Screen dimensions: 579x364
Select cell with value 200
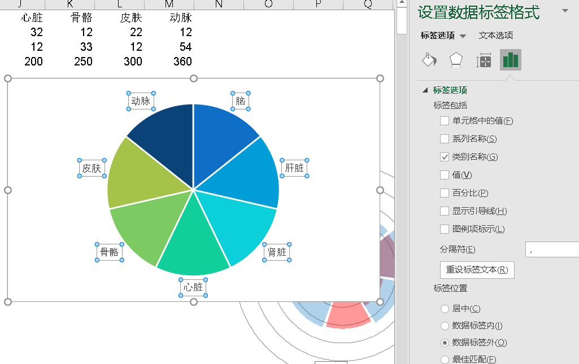(x=33, y=61)
